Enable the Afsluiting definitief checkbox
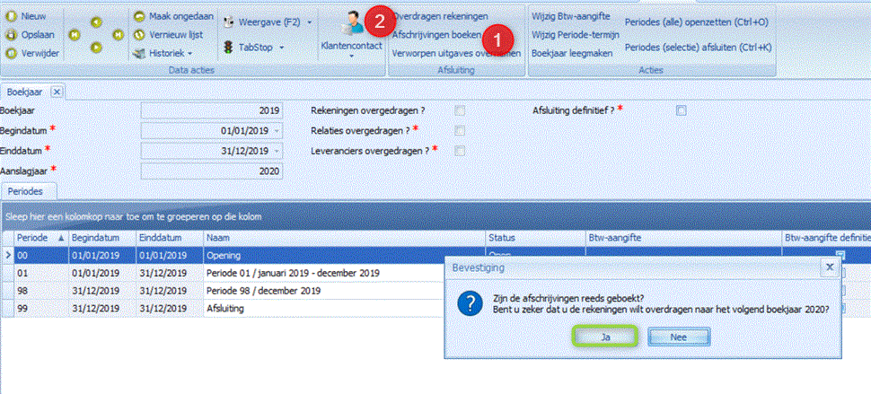Viewport: 871px width, 394px height. (x=681, y=110)
